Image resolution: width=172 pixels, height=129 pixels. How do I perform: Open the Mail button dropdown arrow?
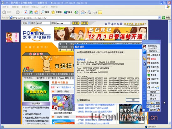(x=86, y=12)
